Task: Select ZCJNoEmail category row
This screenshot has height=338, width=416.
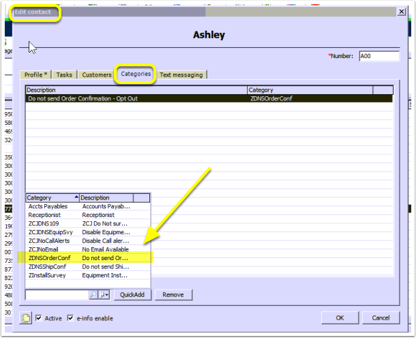Action: [x=88, y=249]
